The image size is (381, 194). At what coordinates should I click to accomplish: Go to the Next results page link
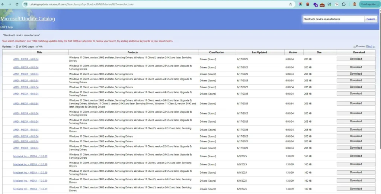click(369, 46)
